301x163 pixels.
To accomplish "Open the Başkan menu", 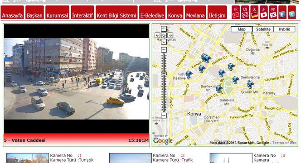I will pos(34,12).
